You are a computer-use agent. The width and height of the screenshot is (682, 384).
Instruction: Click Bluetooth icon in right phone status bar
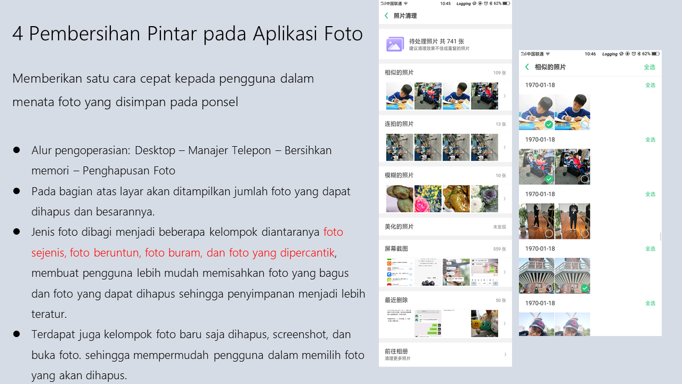[638, 54]
